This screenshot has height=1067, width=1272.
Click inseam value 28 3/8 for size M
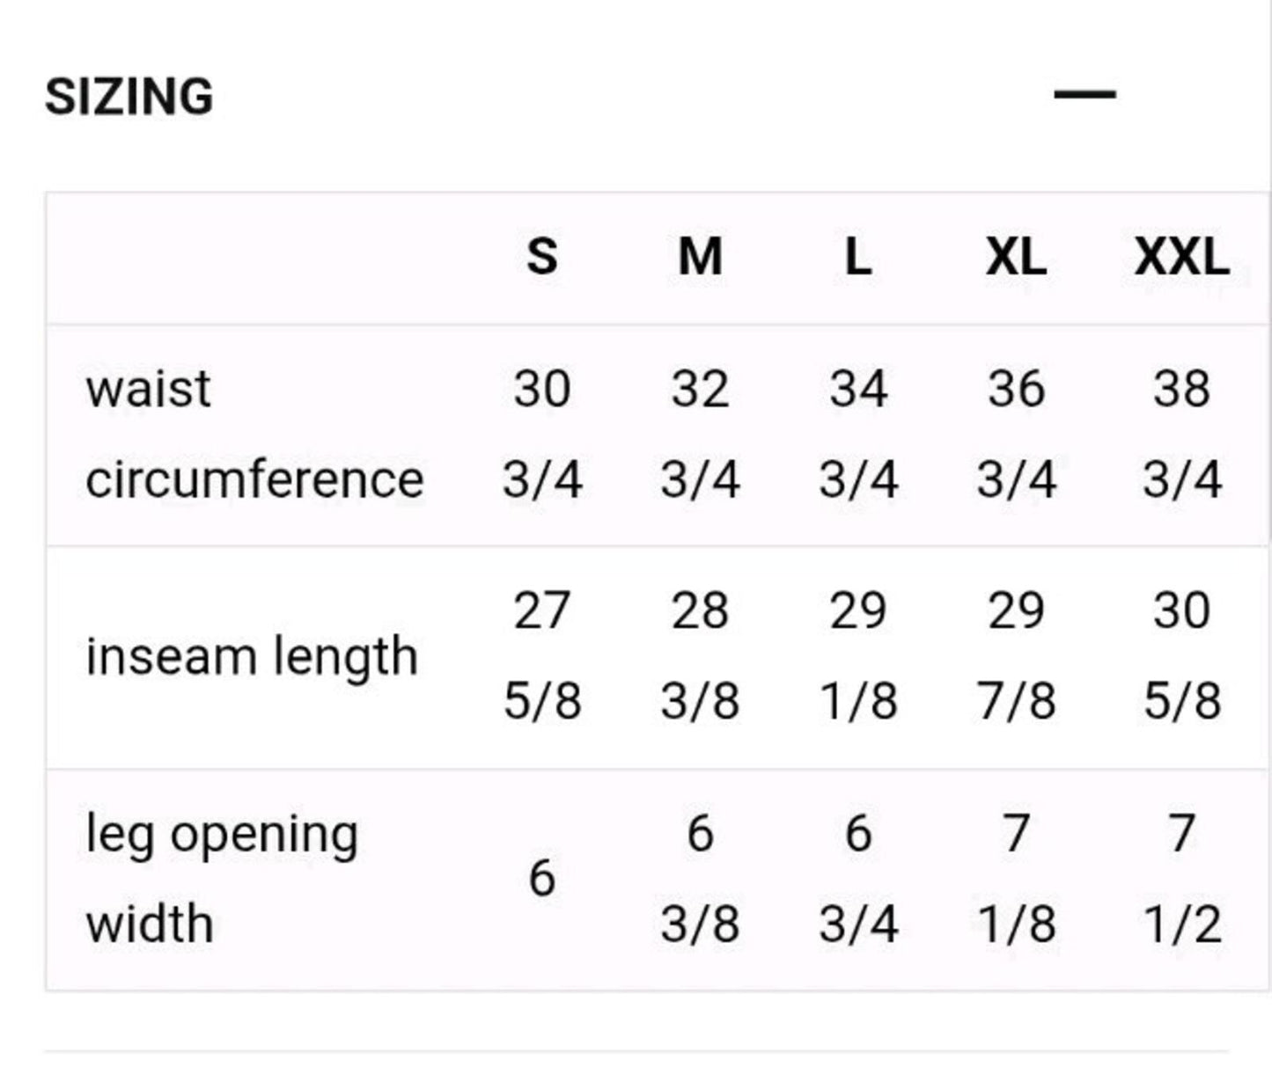tap(700, 656)
